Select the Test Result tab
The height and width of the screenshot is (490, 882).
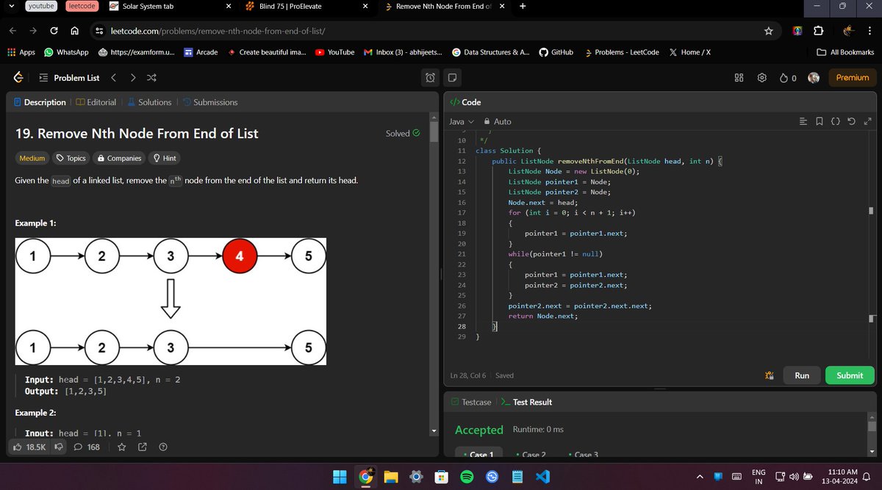coord(526,402)
